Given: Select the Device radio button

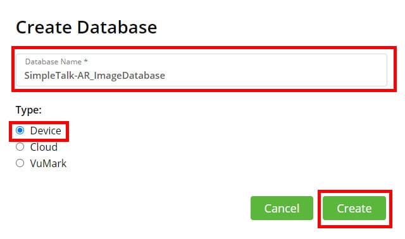Looking at the screenshot, I should click(20, 131).
